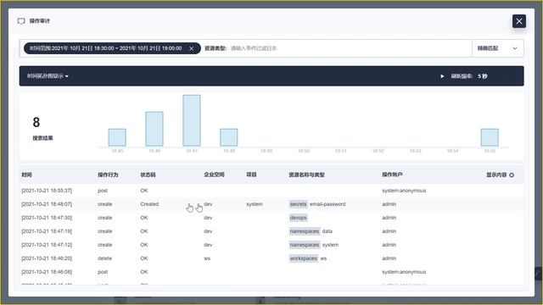Click the delete action in ws row
This screenshot has width=543, height=305.
(104, 258)
